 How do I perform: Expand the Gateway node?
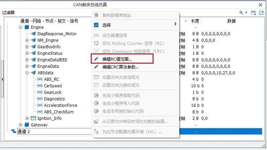(x=21, y=125)
